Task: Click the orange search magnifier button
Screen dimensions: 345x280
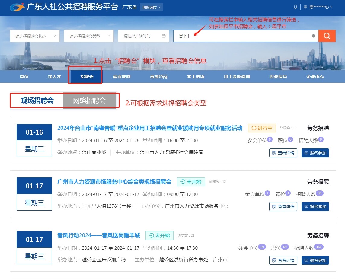Action: pos(327,36)
